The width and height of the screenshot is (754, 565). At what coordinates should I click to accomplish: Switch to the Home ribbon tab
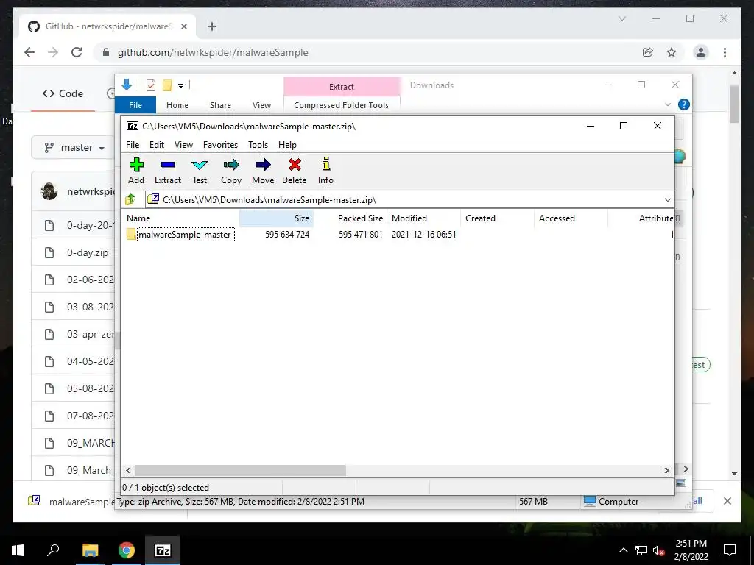click(177, 104)
